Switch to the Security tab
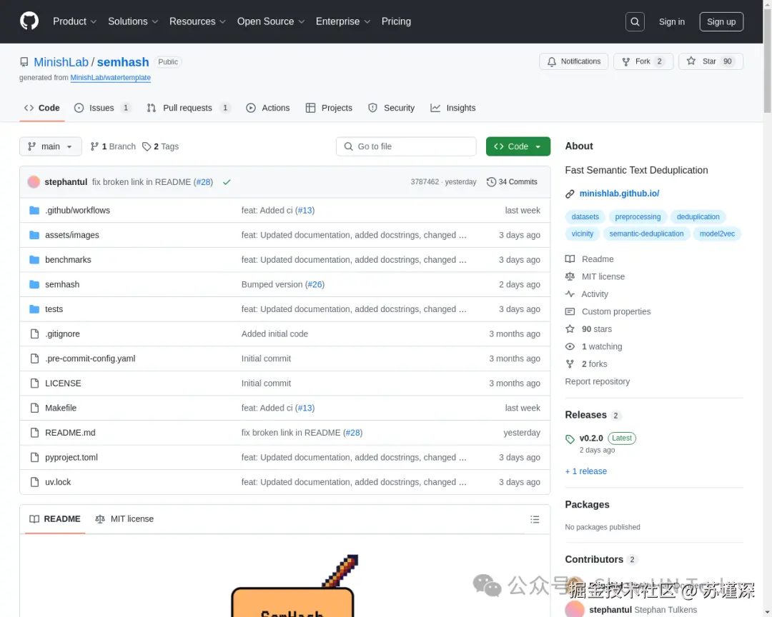Screen dimensions: 772x617 pos(392,108)
